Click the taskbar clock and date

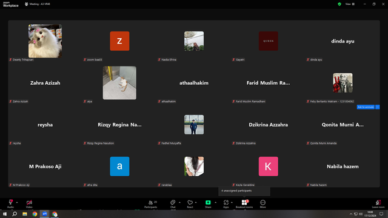tap(370, 214)
